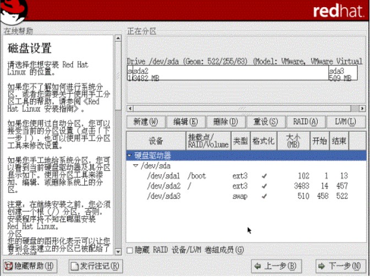370x277 pixels.
Task: Sort by 挂载点/RAID/Volume column header
Action: [x=208, y=141]
